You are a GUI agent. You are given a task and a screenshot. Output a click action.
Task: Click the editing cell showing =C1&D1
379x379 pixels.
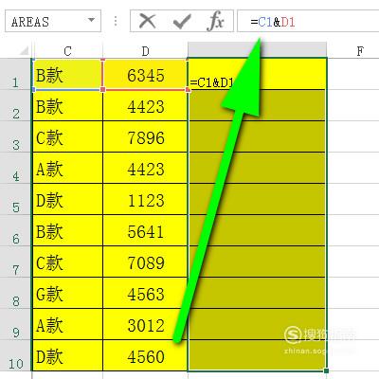point(257,75)
